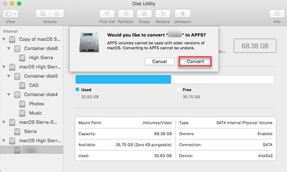Collapse the Copy of macOS S... disk
287x172 pixels.
(x=4, y=39)
